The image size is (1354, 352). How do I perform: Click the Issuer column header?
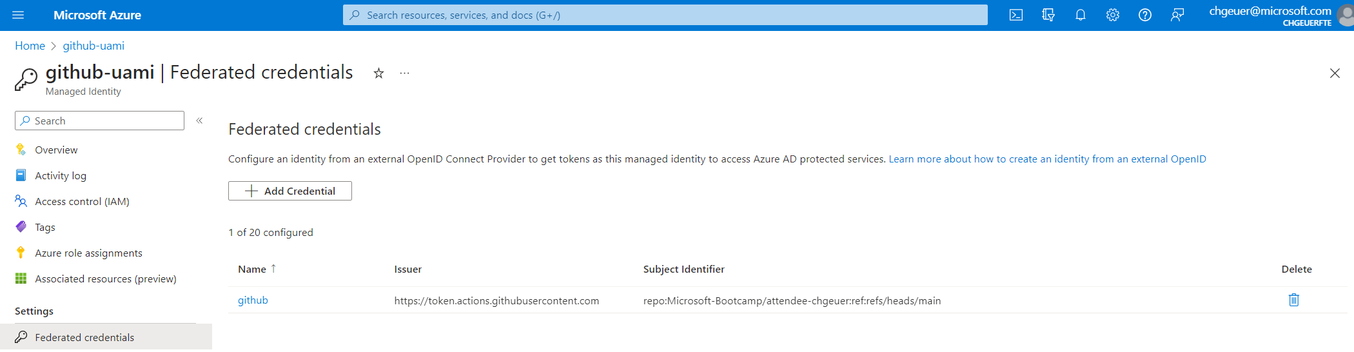(x=408, y=269)
